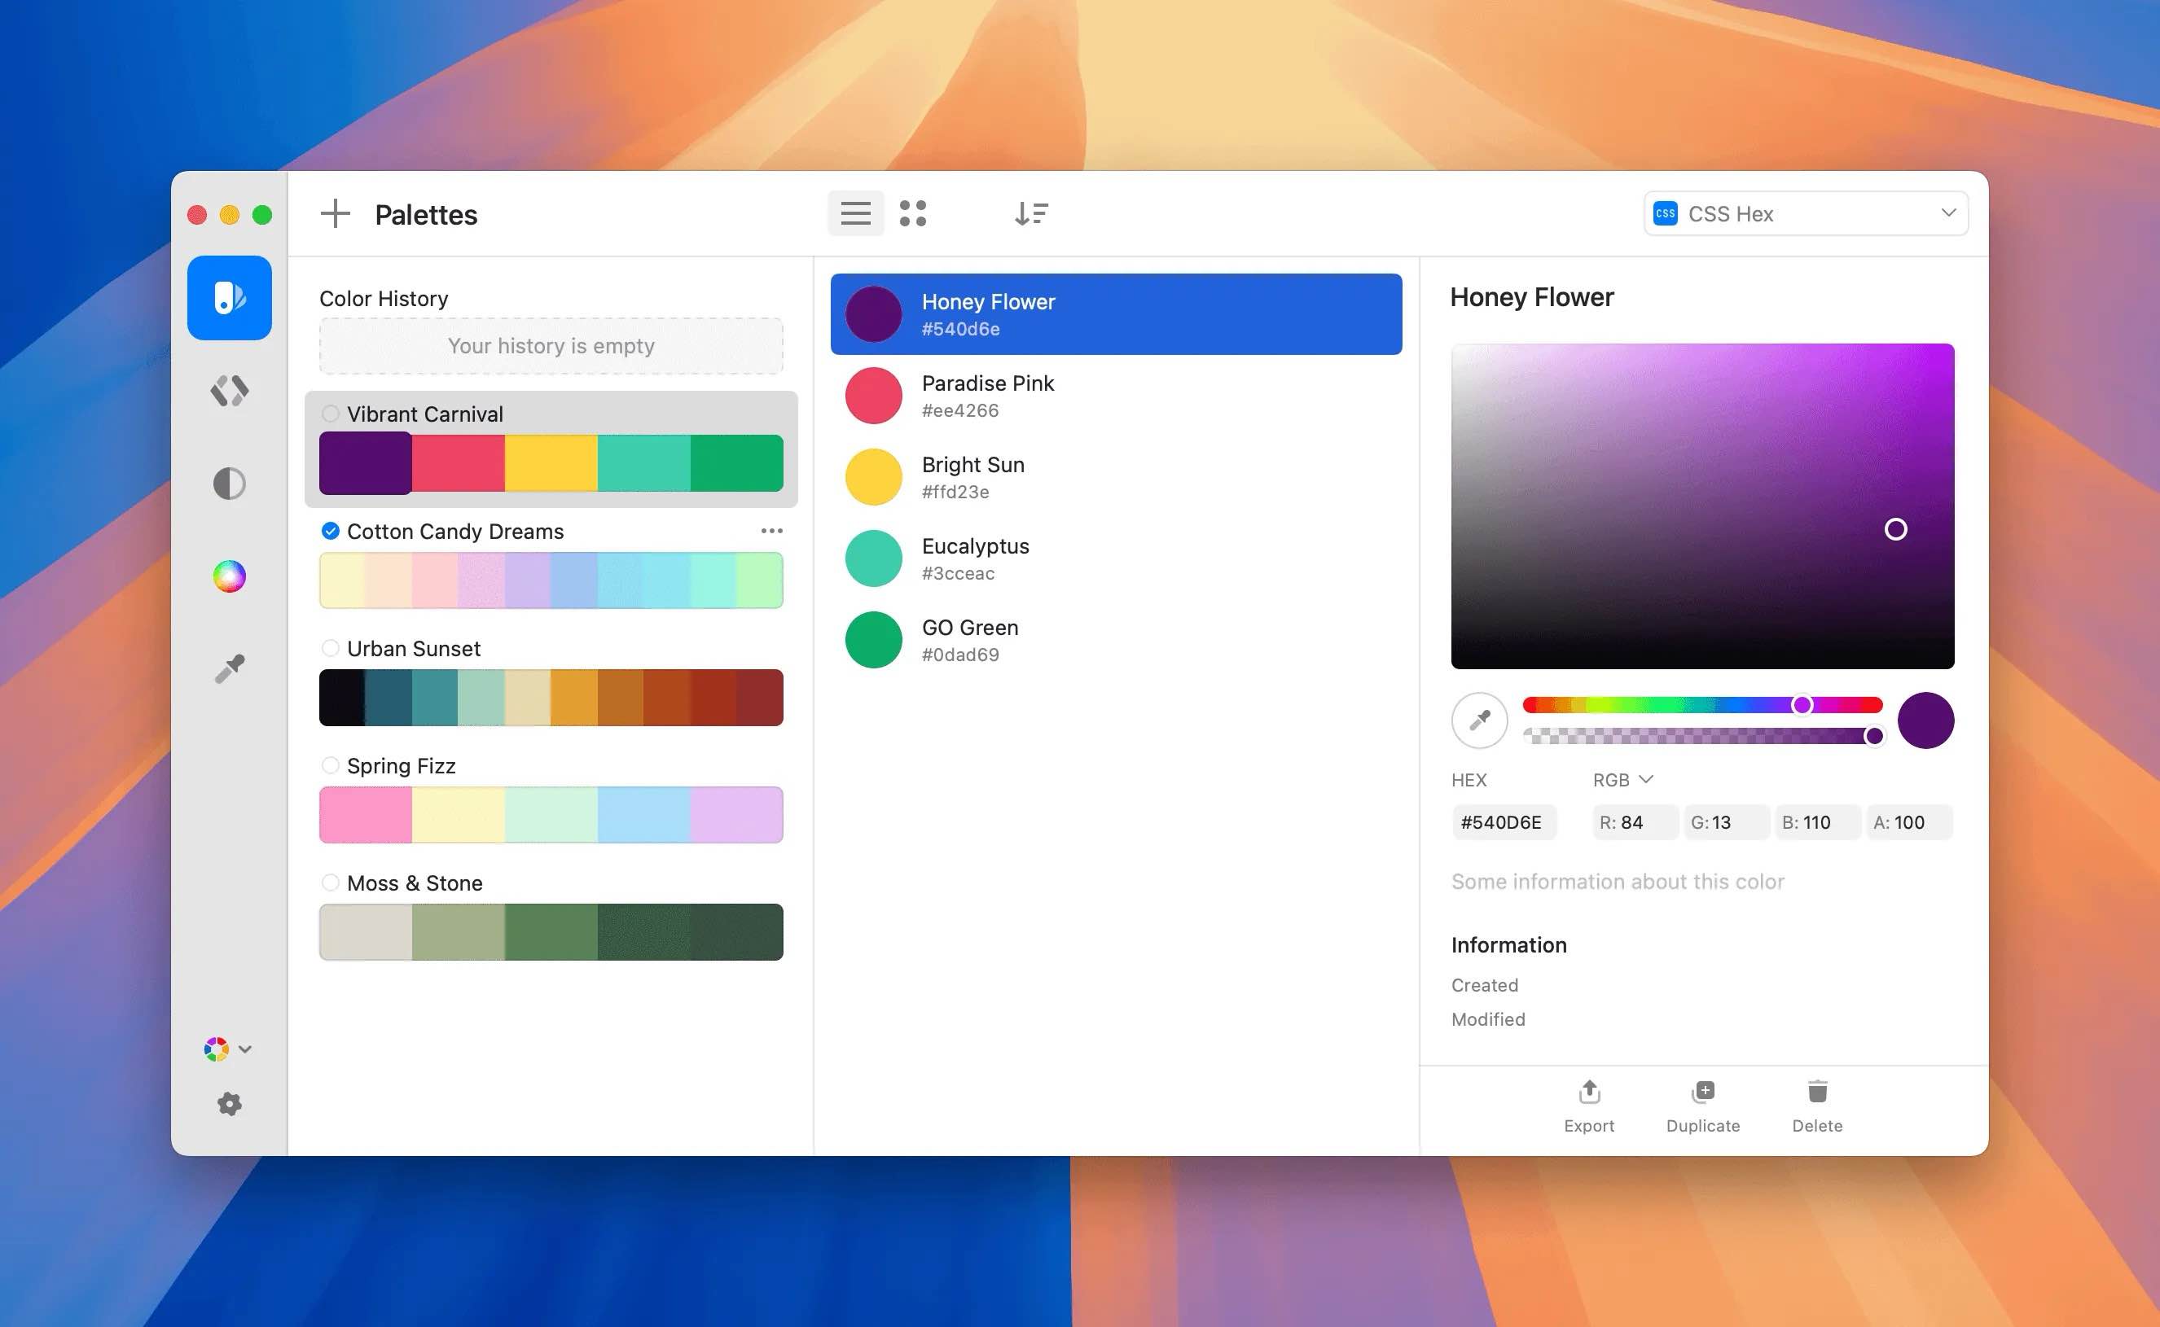Duplicate the Honey Flower color
This screenshot has width=2160, height=1327.
[x=1701, y=1104]
